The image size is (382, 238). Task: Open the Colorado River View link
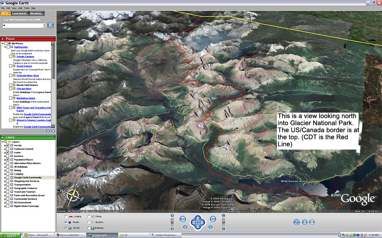27,75
